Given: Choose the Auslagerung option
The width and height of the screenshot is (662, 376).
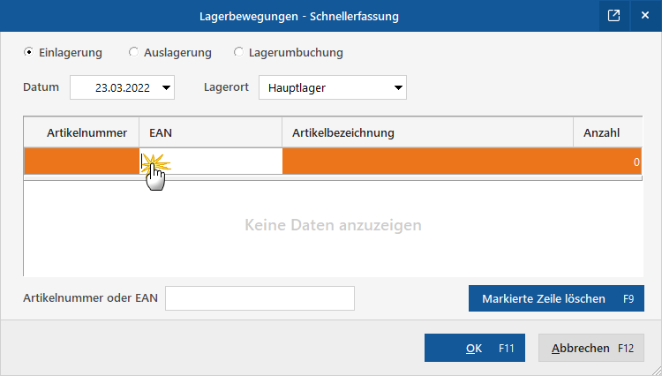Looking at the screenshot, I should click(134, 52).
